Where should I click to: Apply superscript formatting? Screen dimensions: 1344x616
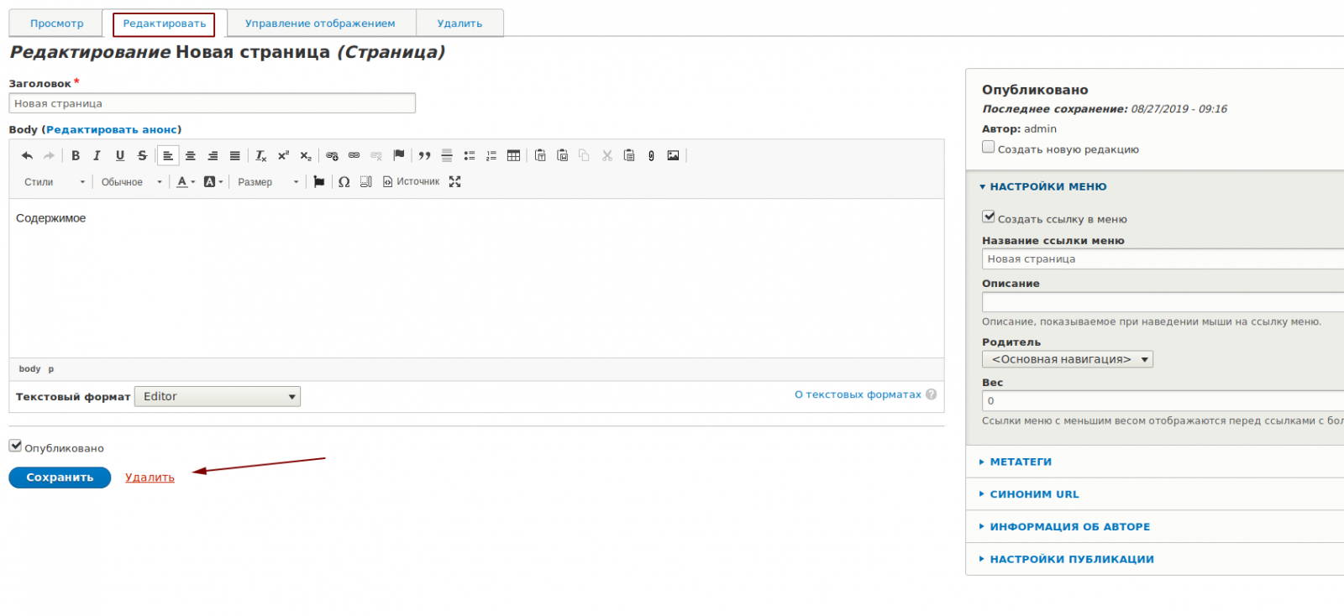[x=283, y=156]
